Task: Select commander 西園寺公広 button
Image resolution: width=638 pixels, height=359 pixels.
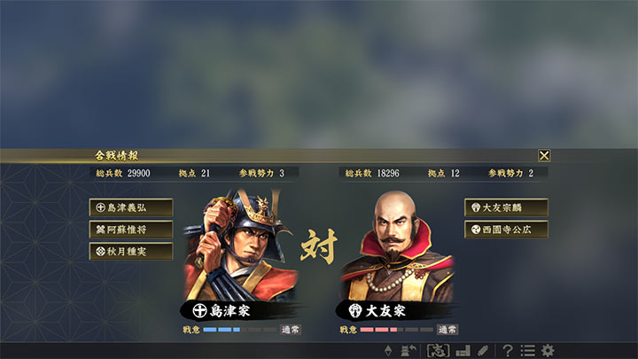Action: point(506,230)
